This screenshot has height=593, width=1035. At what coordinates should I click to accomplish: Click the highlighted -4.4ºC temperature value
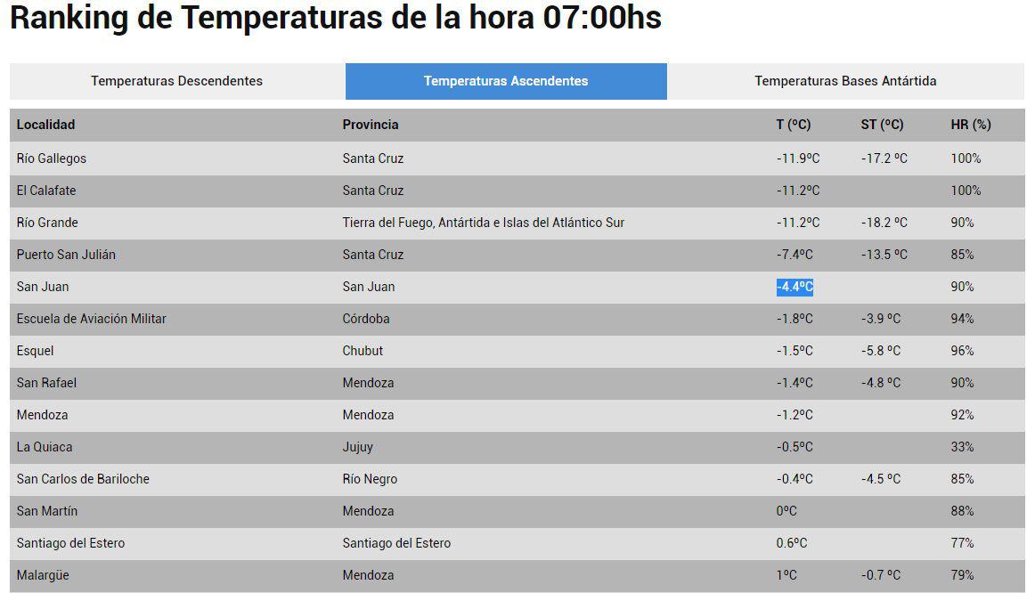point(795,287)
